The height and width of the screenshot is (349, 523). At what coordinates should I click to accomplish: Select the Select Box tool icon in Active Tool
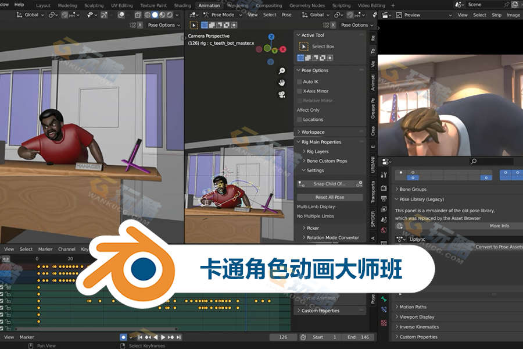pyautogui.click(x=303, y=47)
